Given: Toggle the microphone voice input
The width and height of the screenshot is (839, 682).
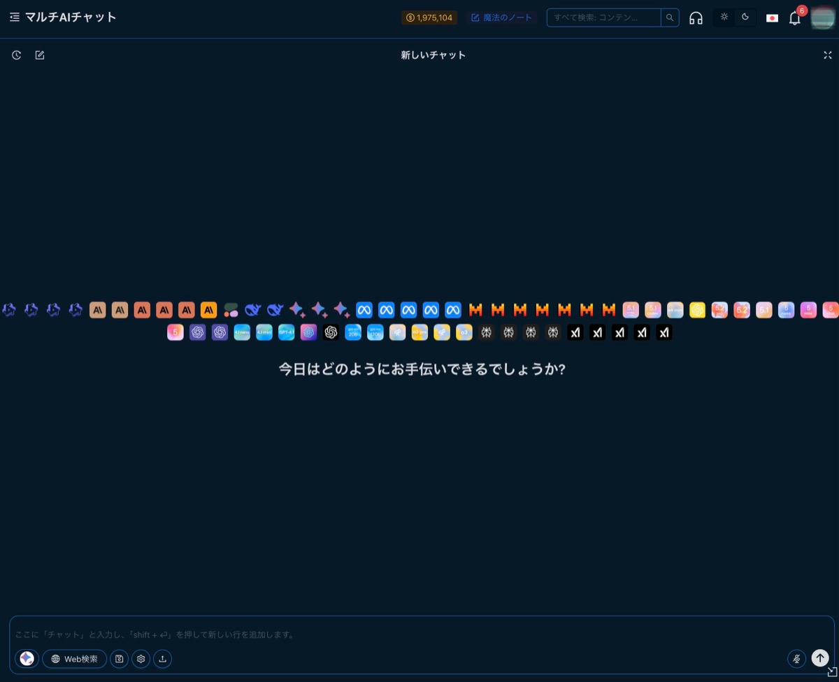Looking at the screenshot, I should click(796, 658).
